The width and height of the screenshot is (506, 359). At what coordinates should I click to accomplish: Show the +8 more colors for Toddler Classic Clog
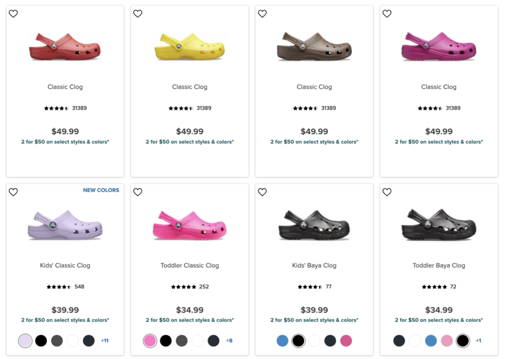point(229,340)
